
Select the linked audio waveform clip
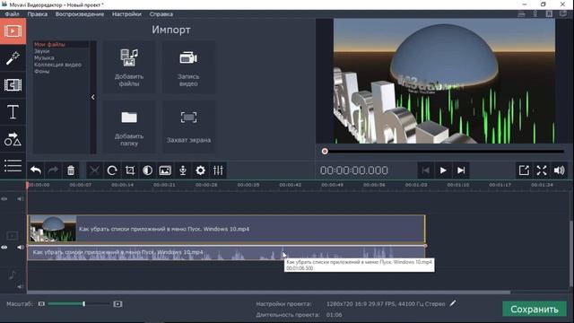coord(227,253)
